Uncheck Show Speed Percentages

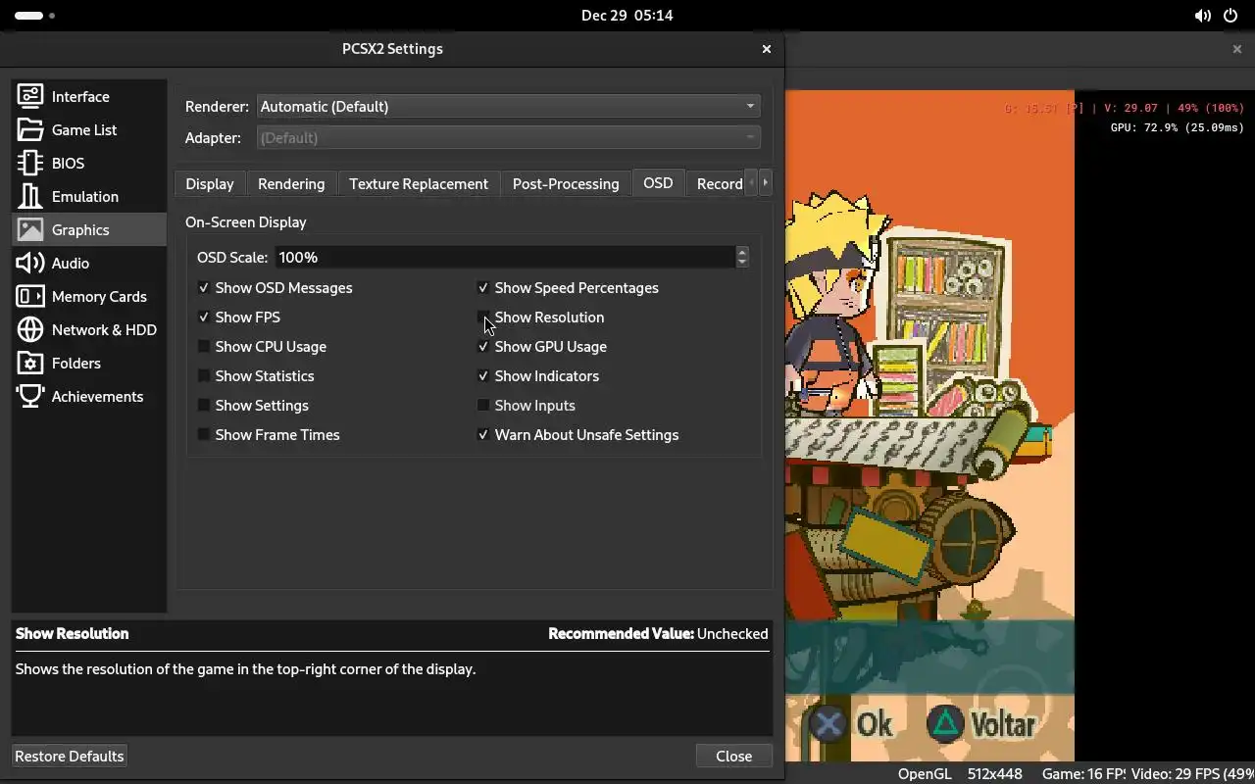[483, 288]
